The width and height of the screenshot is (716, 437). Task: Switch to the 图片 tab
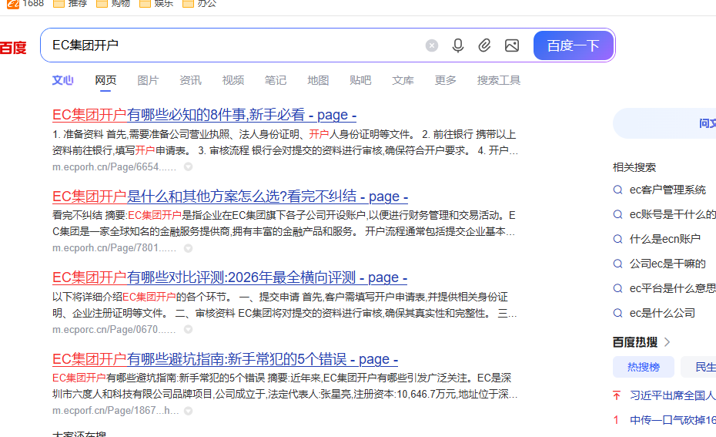[x=148, y=80]
